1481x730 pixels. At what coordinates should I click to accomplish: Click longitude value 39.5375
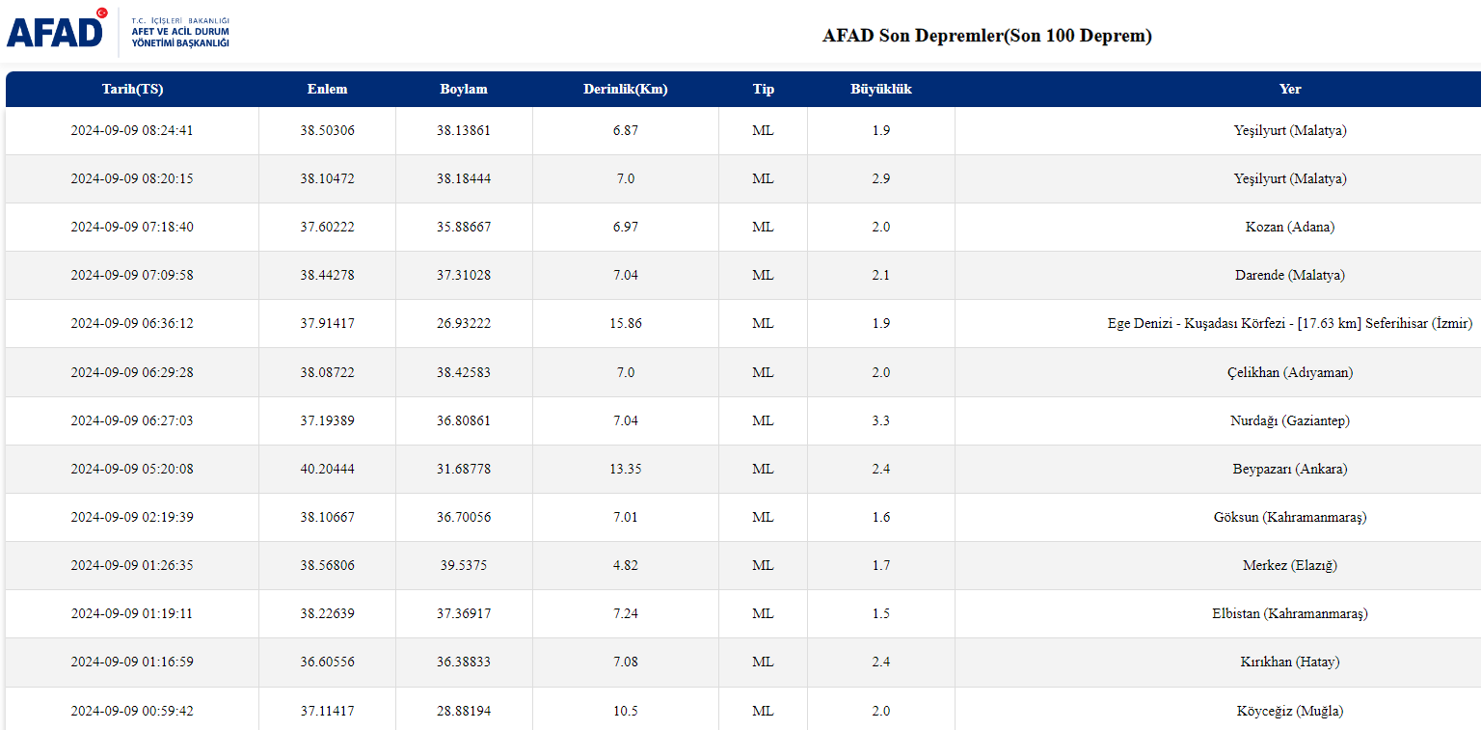click(x=464, y=565)
